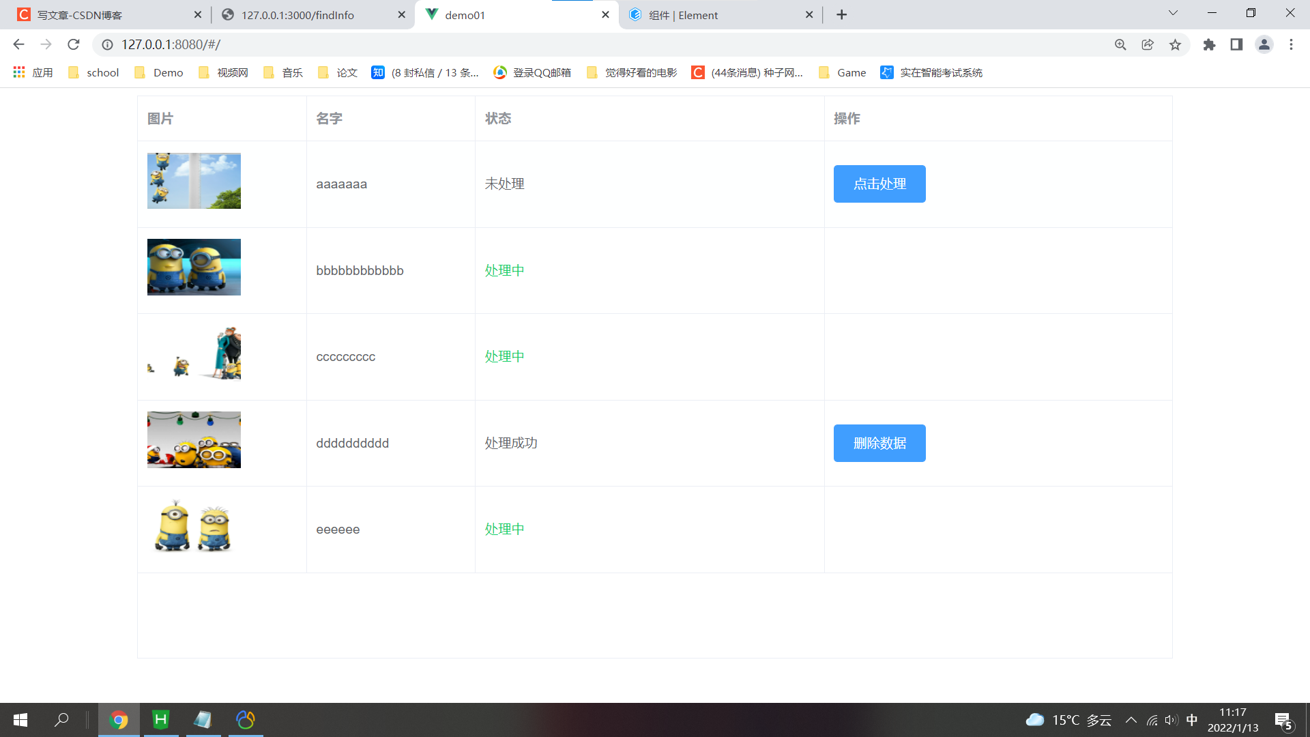Click the share page icon
This screenshot has width=1310, height=737.
pos(1148,44)
